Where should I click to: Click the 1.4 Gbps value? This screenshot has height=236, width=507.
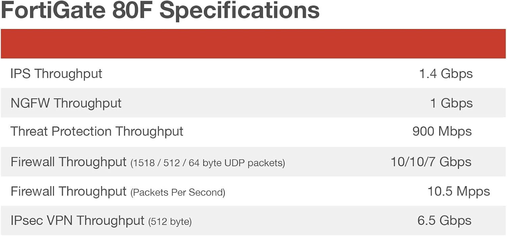445,73
